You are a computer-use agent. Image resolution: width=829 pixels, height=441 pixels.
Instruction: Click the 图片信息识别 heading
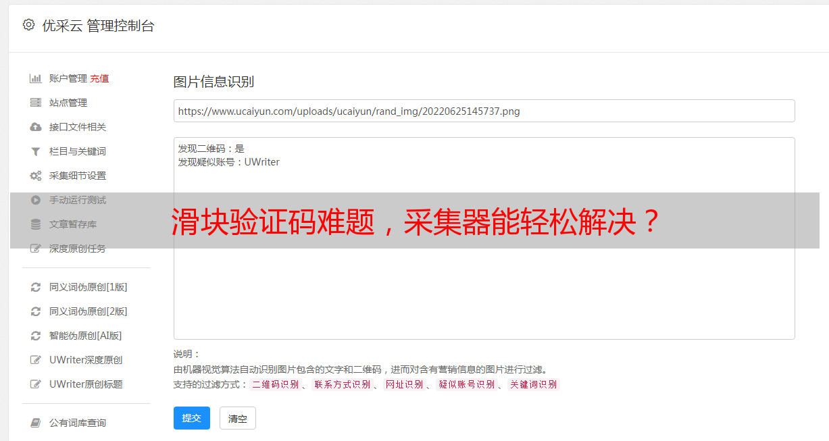pyautogui.click(x=213, y=82)
